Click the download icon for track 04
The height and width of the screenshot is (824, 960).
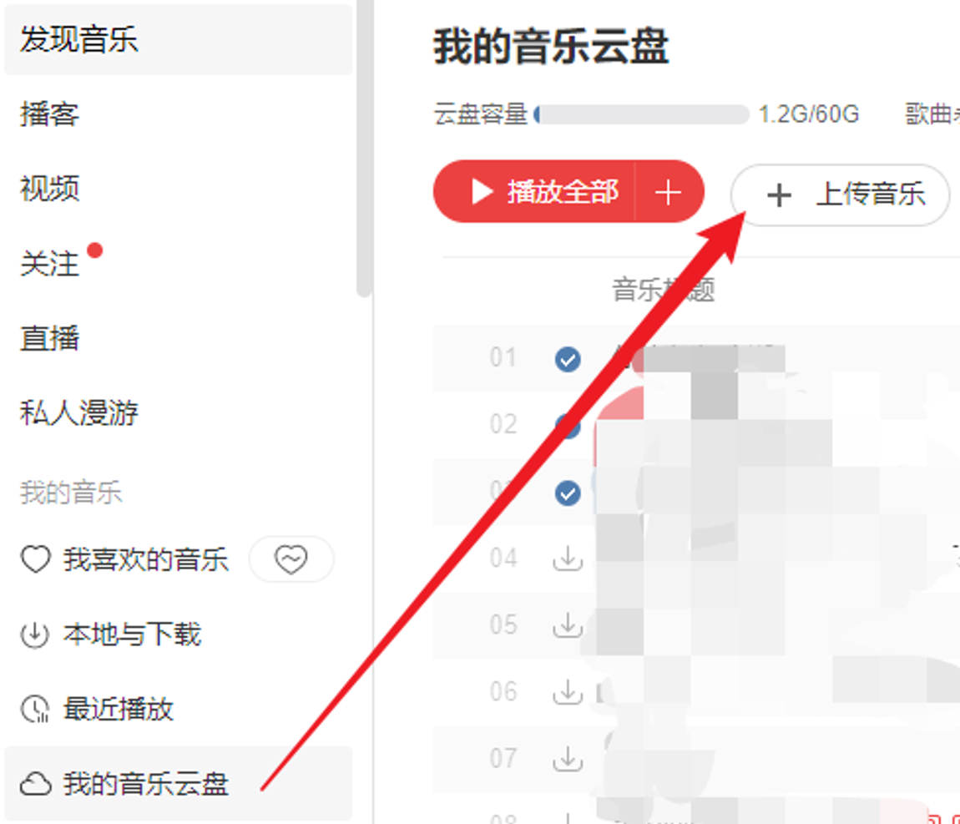point(568,559)
